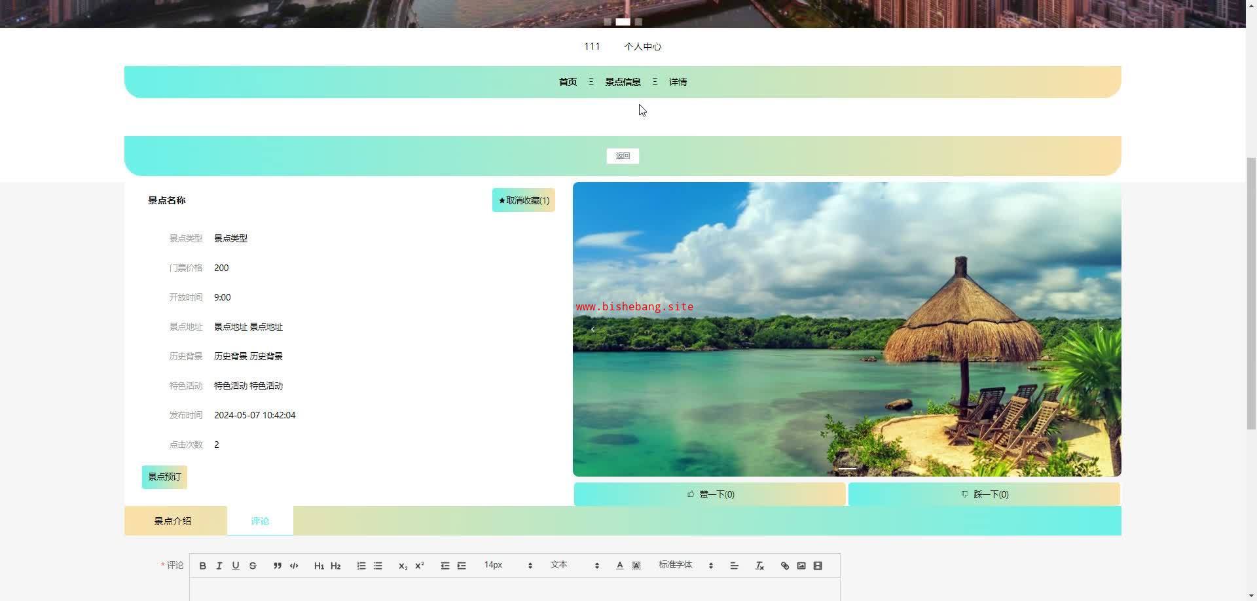This screenshot has height=601, width=1257.
Task: Click the username 111 in header
Action: point(592,46)
